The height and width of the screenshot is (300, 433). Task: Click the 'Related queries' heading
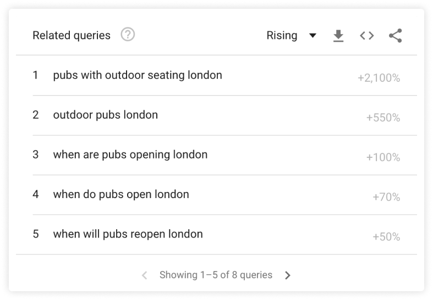[72, 36]
